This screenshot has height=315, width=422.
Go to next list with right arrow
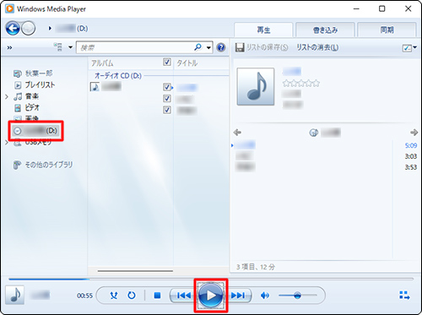(x=414, y=132)
